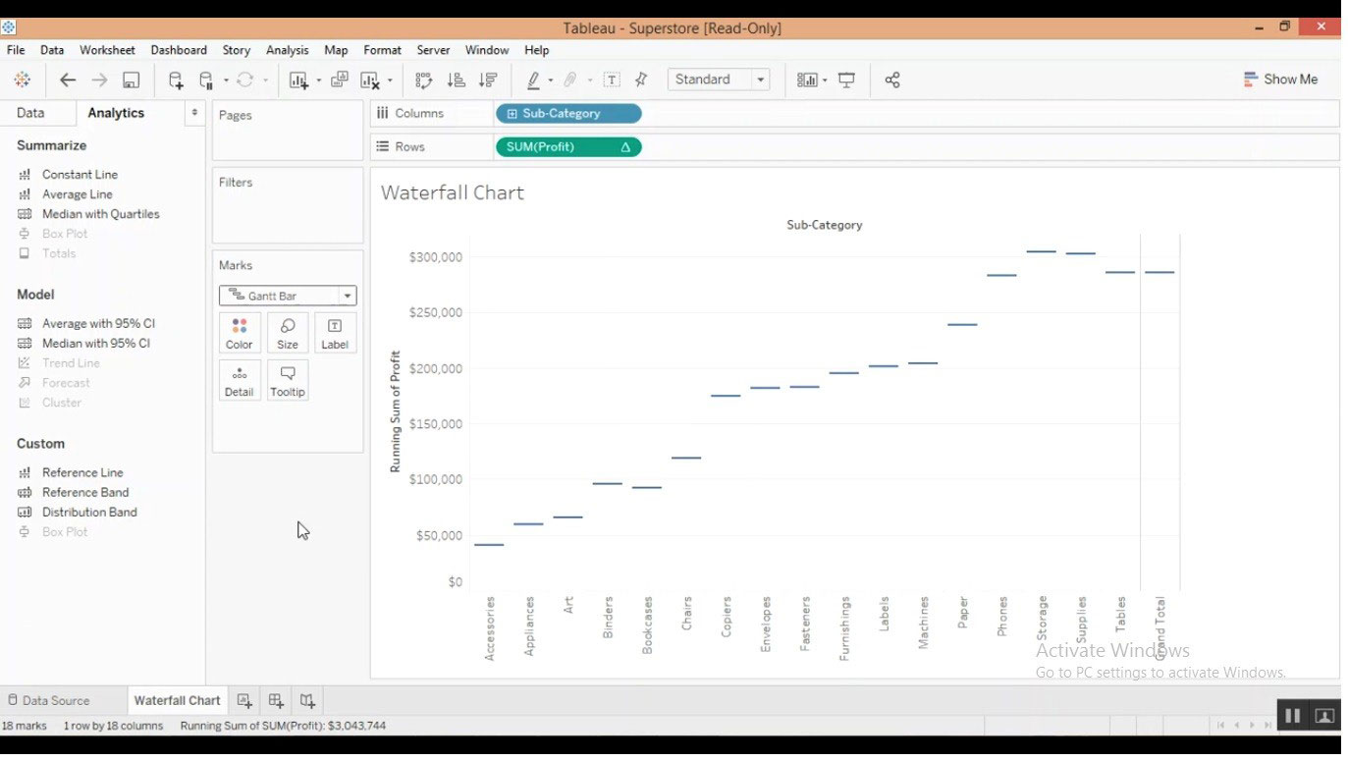Image resolution: width=1348 pixels, height=761 pixels.
Task: Click the Sort Descending toolbar icon
Action: pyautogui.click(x=488, y=80)
